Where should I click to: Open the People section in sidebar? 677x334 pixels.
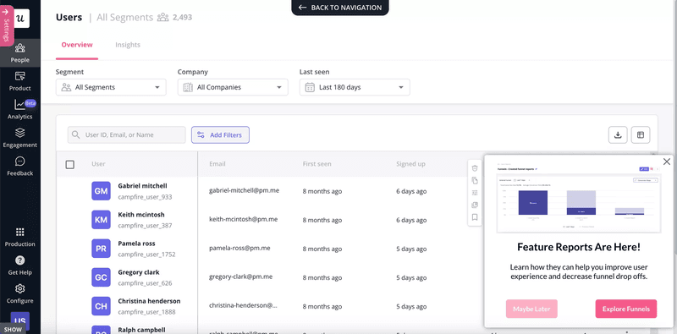pos(19,53)
